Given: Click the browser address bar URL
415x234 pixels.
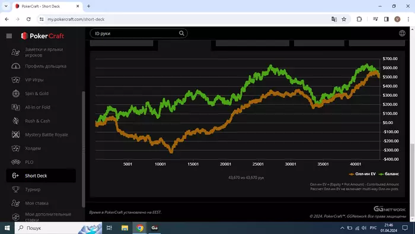Looking at the screenshot, I should coord(76,19).
